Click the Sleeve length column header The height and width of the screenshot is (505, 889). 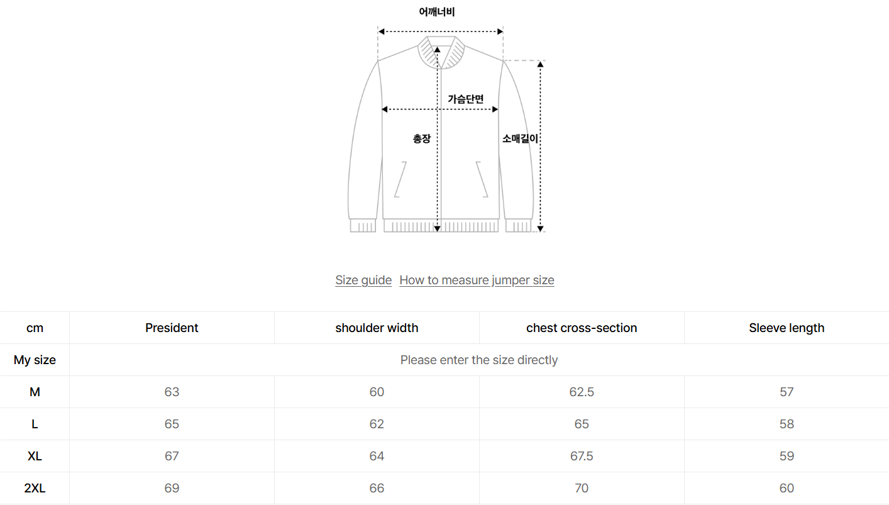(787, 328)
